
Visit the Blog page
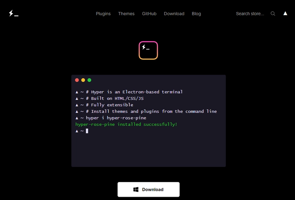tap(196, 14)
